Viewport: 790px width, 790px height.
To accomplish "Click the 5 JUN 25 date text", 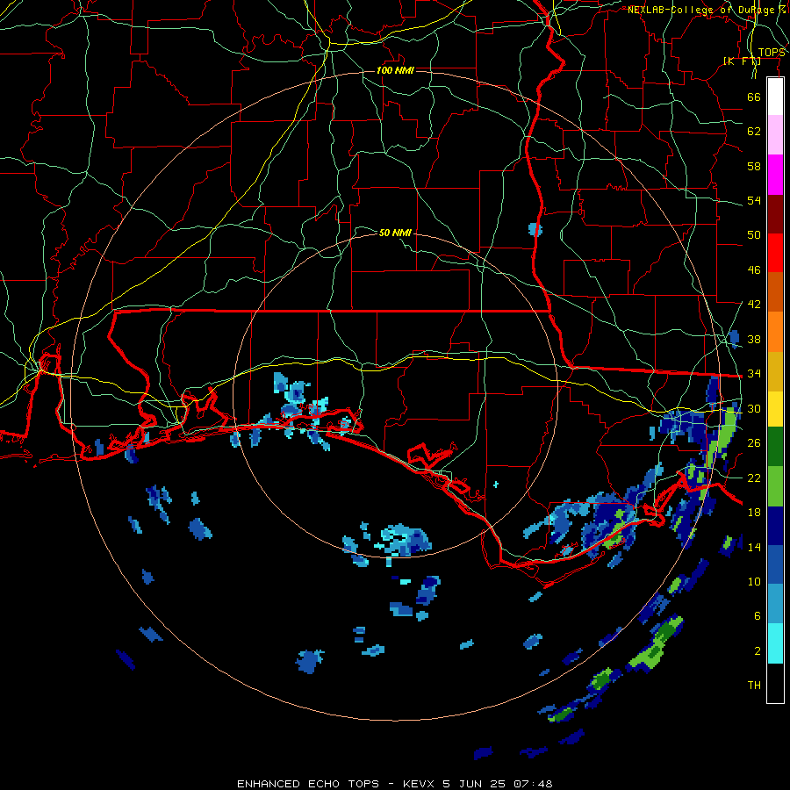I will 475,784.
